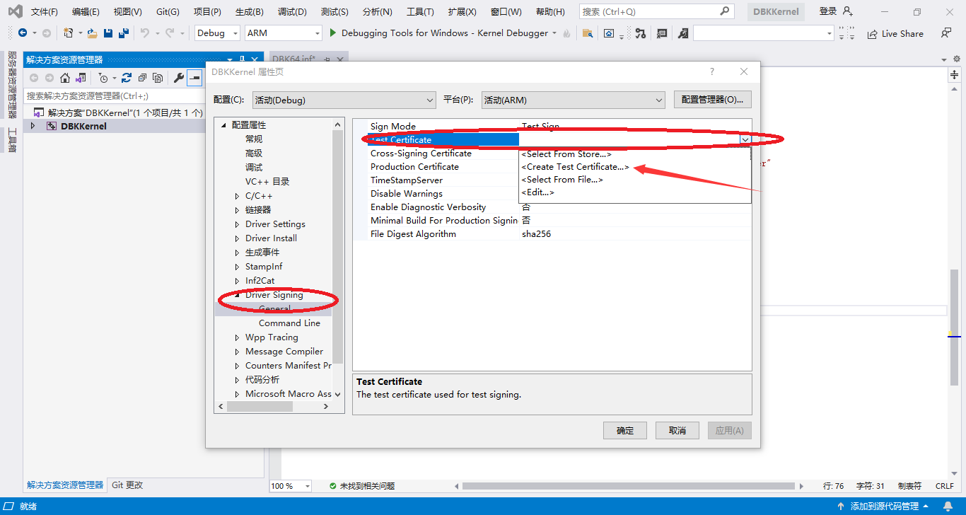This screenshot has height=515, width=966.
Task: Click the Git branch icon in toolbar
Action: point(640,33)
